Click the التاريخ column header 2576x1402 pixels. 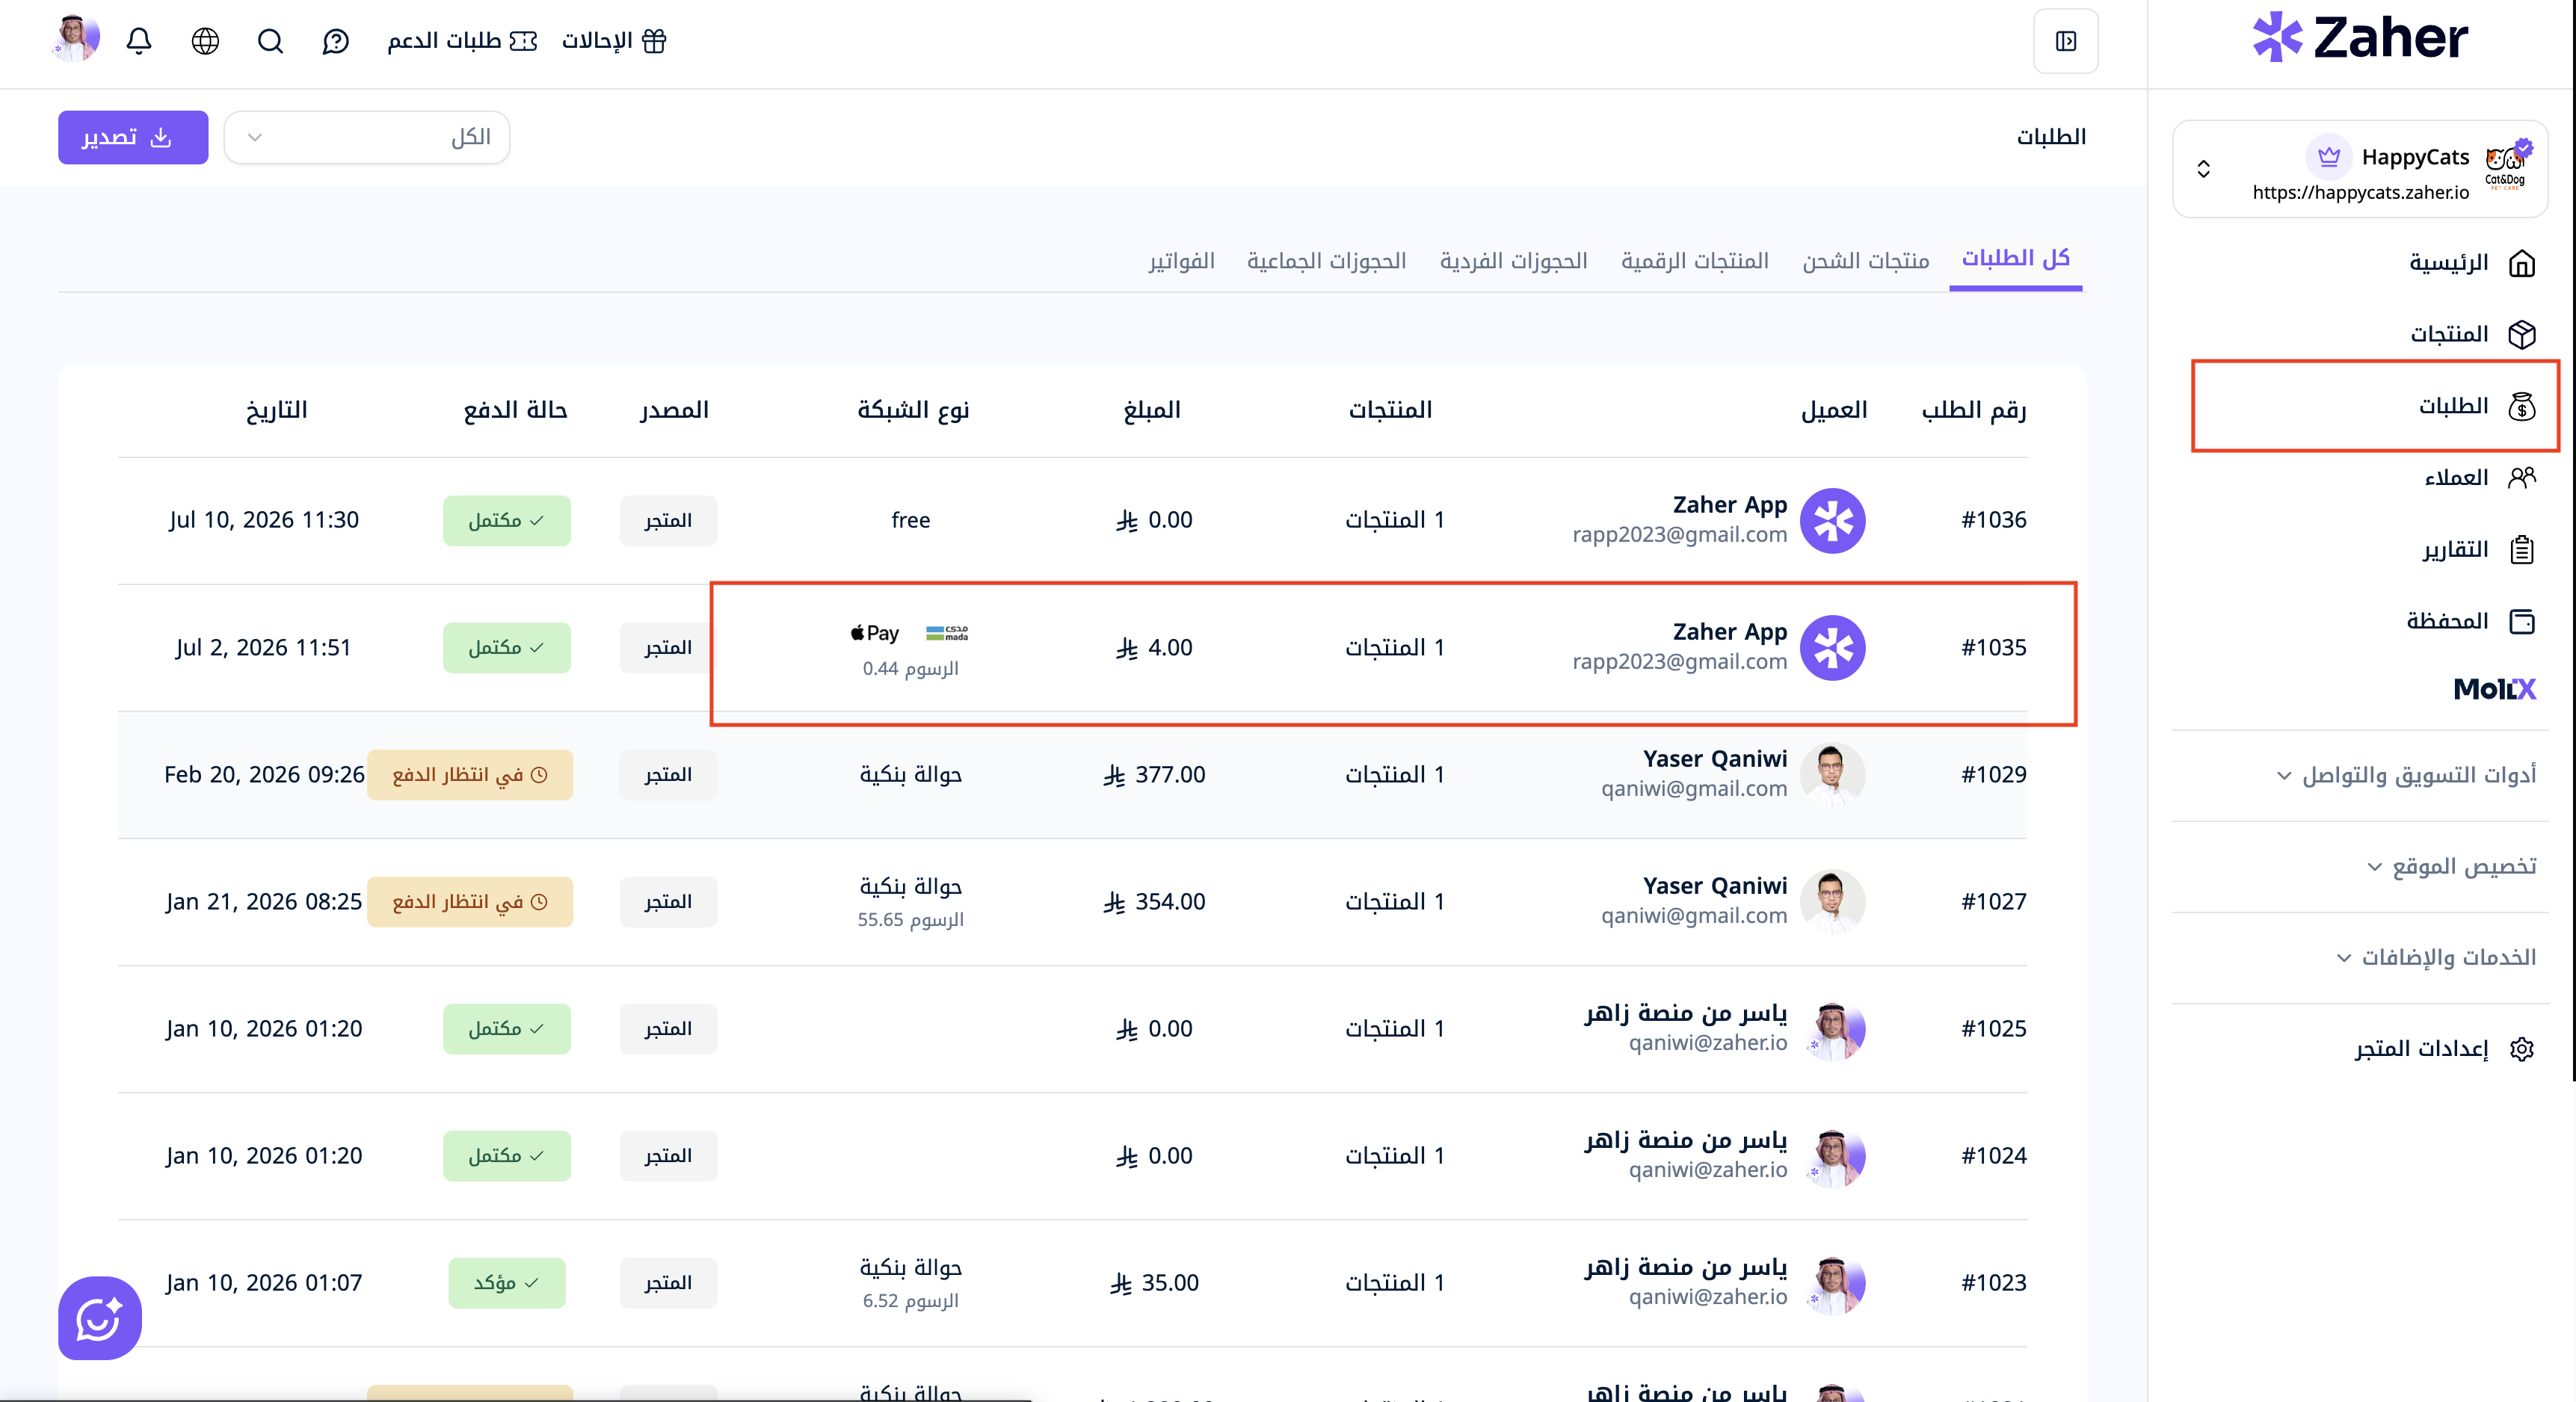pyautogui.click(x=277, y=410)
